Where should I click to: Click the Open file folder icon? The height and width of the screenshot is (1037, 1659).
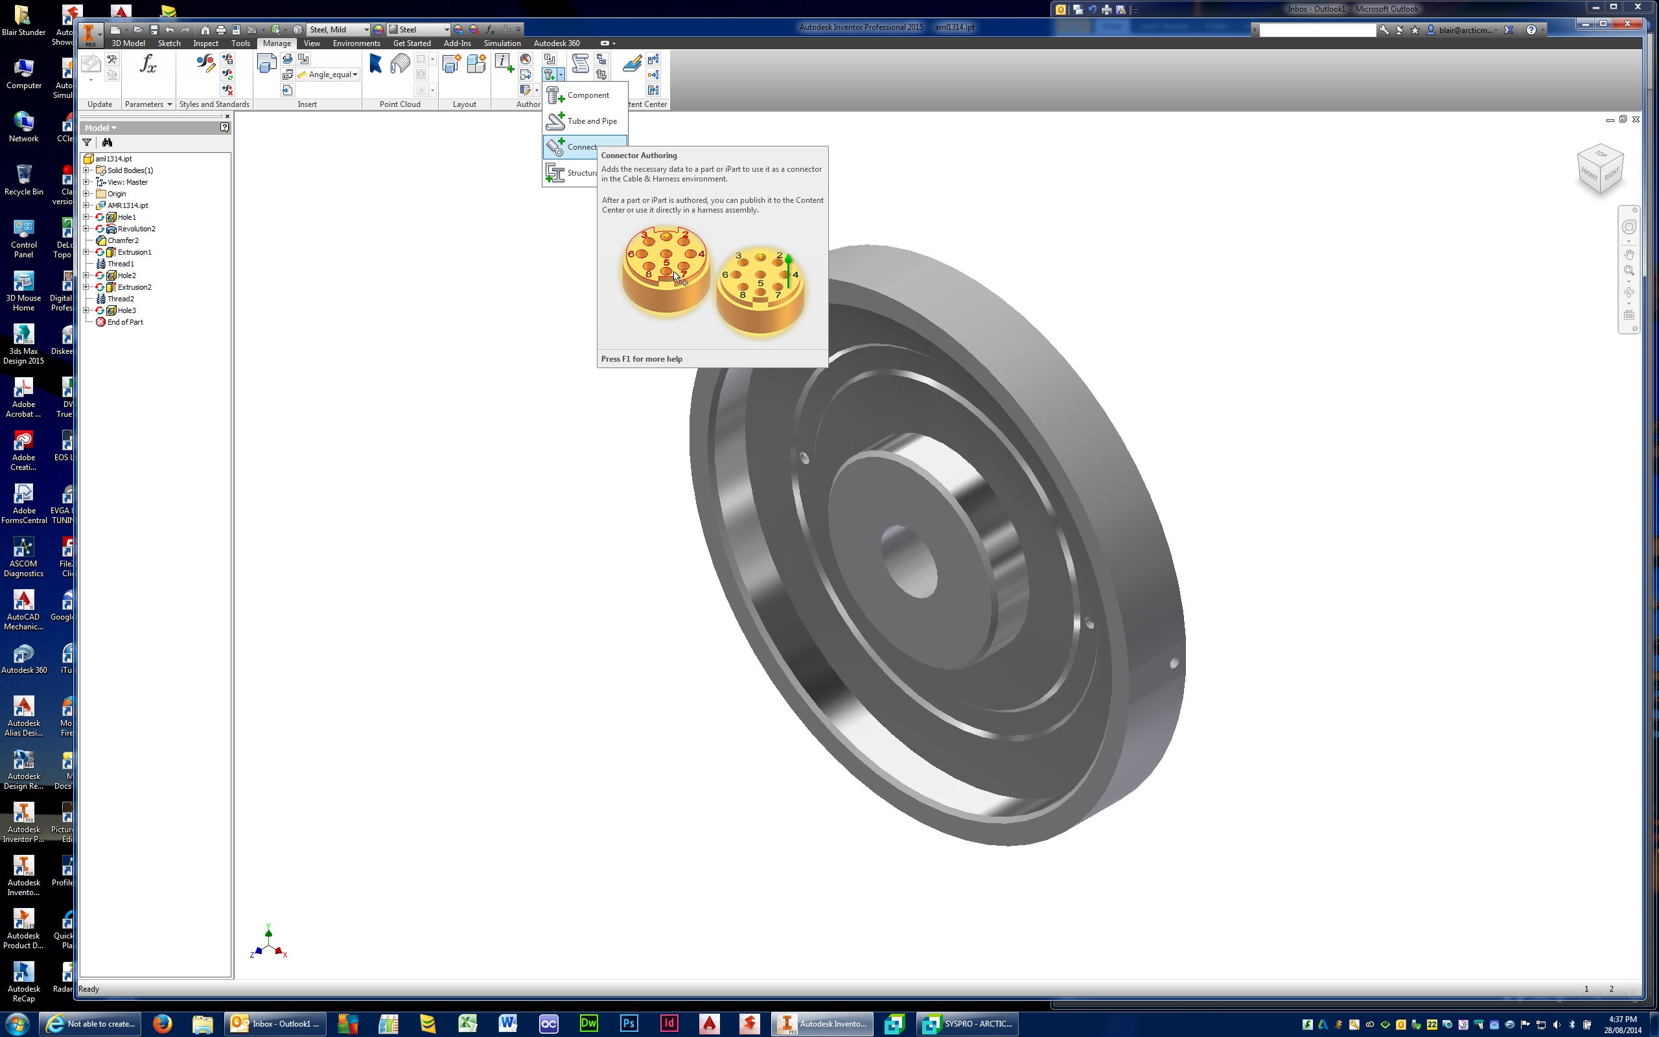[x=139, y=30]
